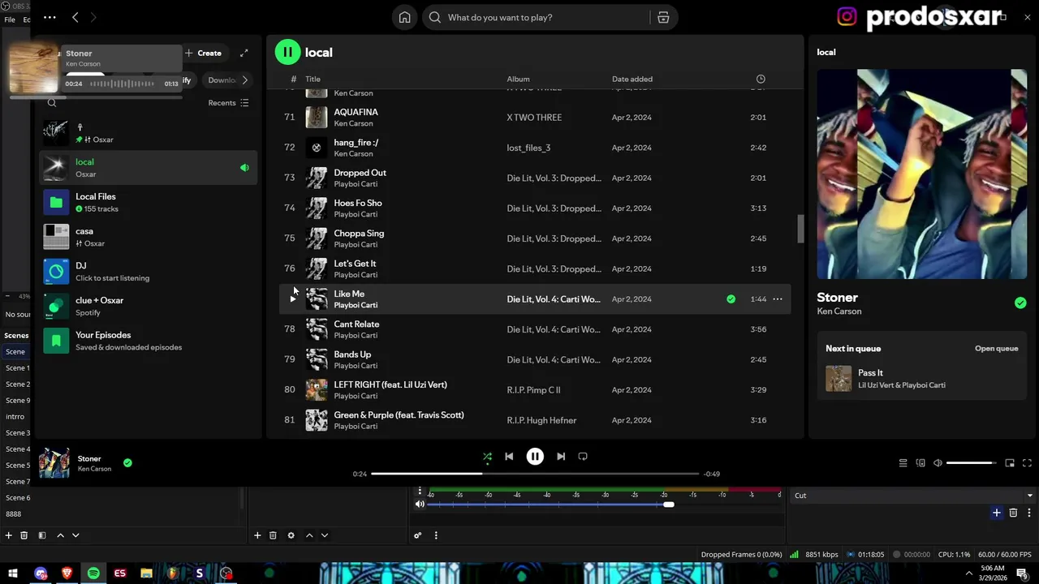Open Recents sort and view dropdown
The height and width of the screenshot is (584, 1039).
click(x=229, y=103)
